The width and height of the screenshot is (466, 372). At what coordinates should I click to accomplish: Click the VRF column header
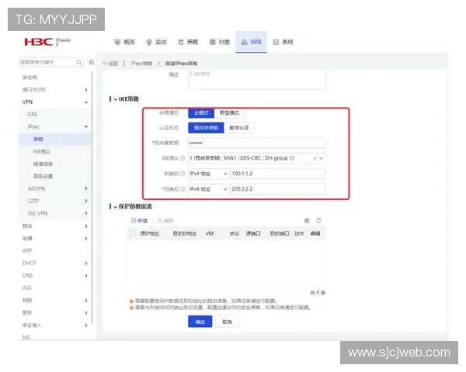210,233
